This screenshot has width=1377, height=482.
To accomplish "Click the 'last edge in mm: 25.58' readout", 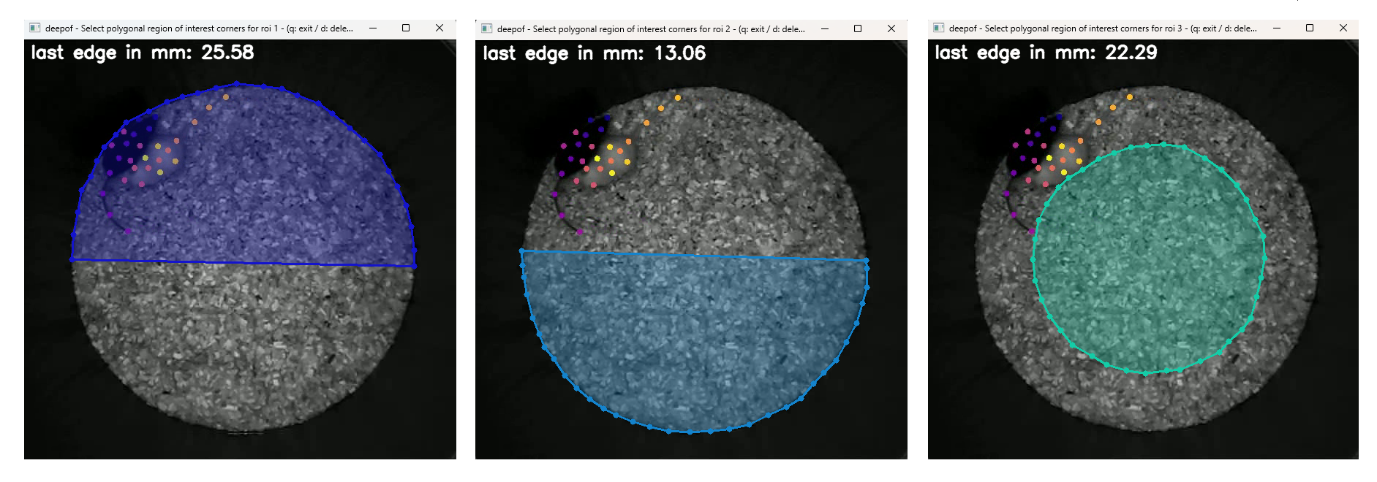I will (143, 53).
